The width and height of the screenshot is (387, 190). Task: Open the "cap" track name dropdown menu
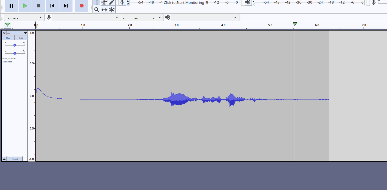[17, 33]
